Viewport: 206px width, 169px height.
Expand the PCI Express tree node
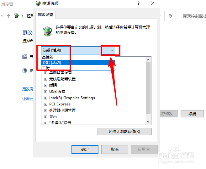tap(45, 104)
